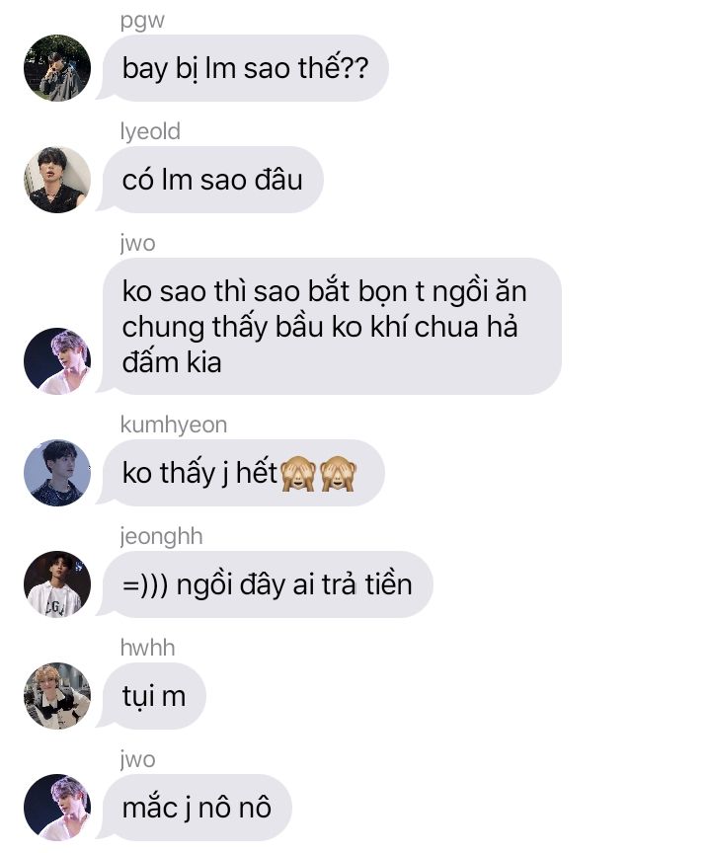The height and width of the screenshot is (853, 711).
Task: Tap the sender name 'hwhh'
Action: (x=147, y=648)
